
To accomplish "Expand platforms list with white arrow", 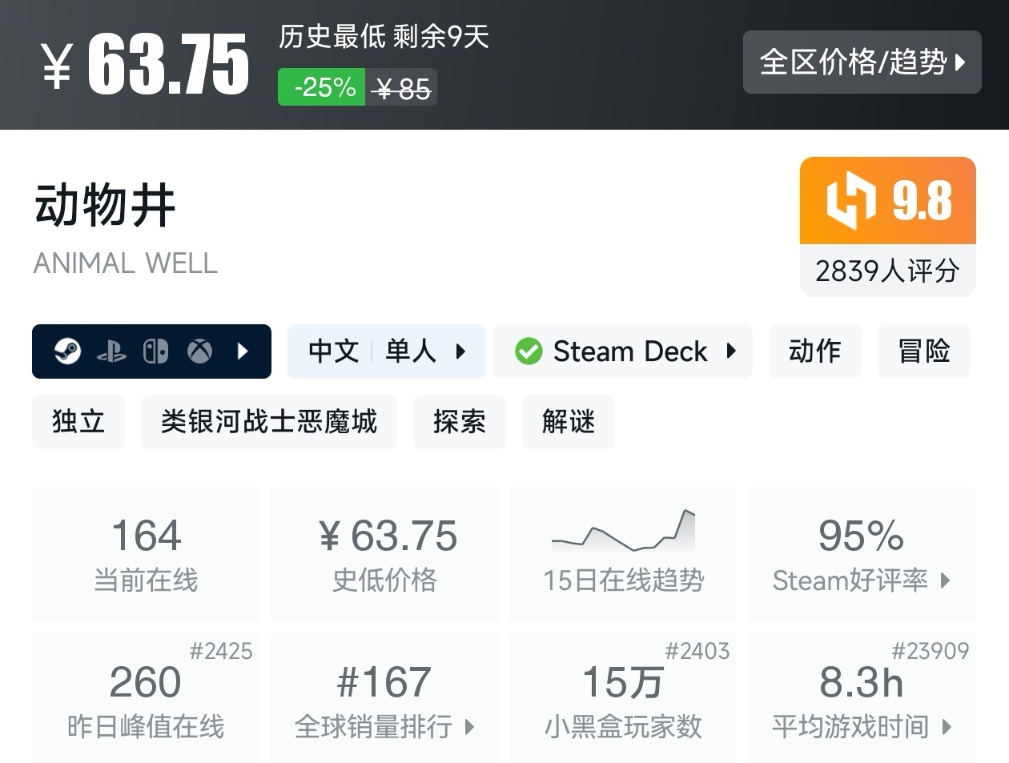I will pos(243,351).
